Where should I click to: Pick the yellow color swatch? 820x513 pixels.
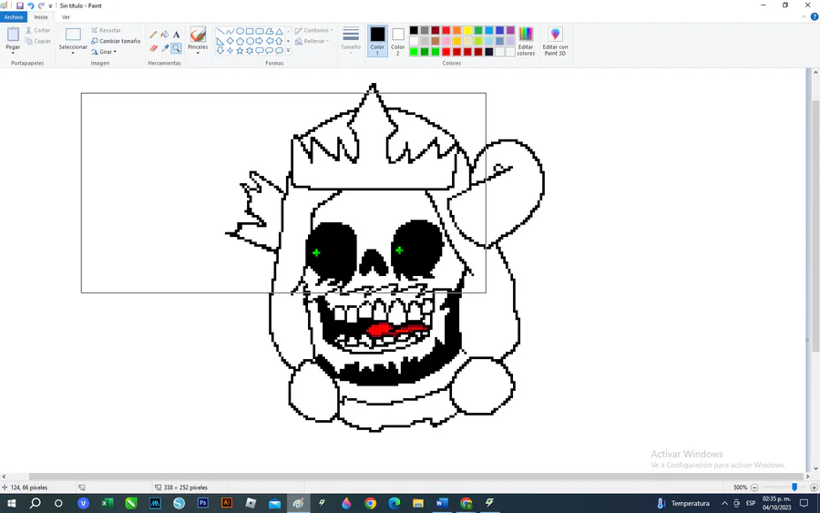tap(467, 30)
